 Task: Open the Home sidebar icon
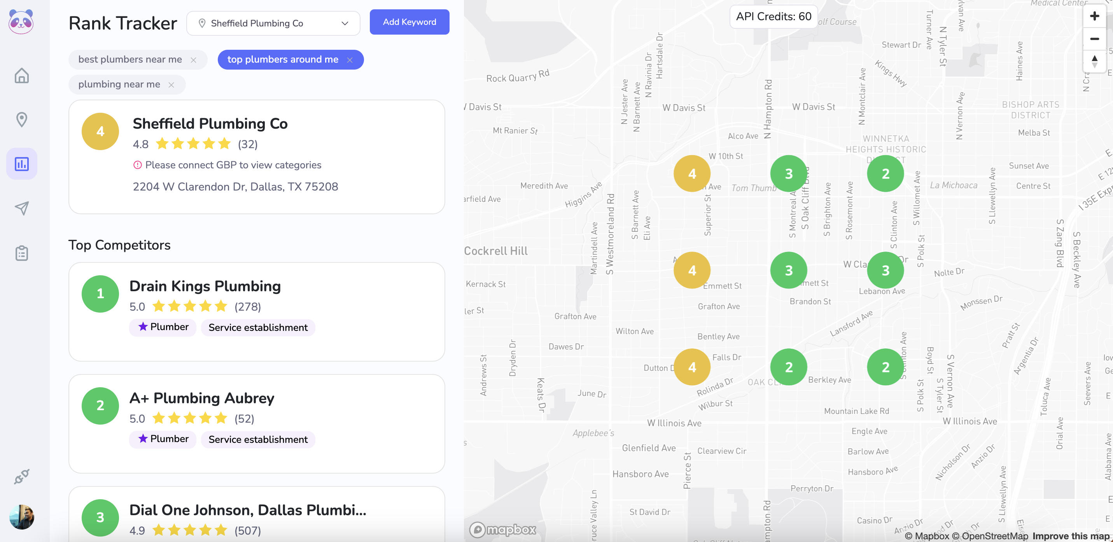(22, 75)
